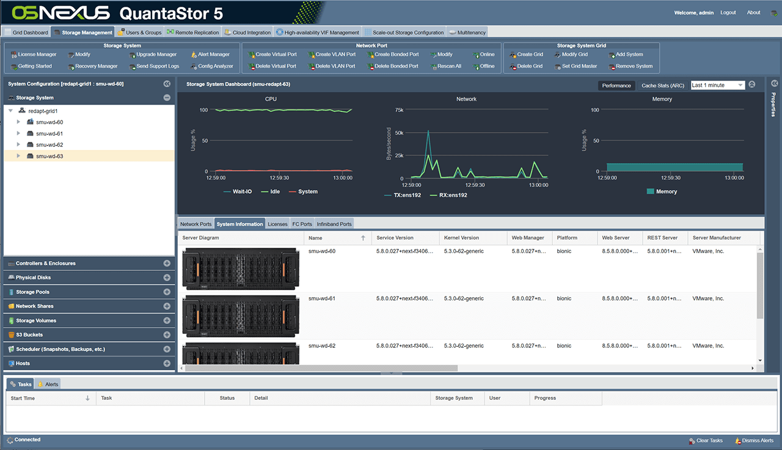782x450 pixels.
Task: Click Create VLAN Port
Action: 332,54
